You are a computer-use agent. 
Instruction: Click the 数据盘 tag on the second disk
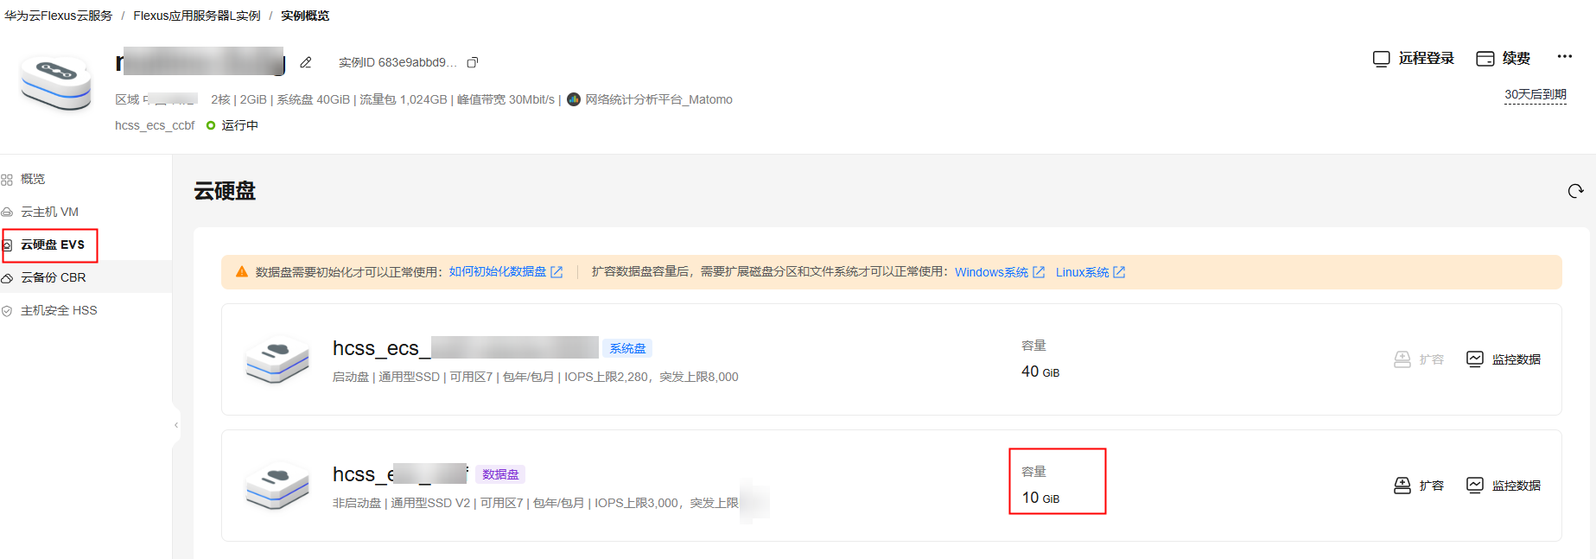pyautogui.click(x=500, y=474)
